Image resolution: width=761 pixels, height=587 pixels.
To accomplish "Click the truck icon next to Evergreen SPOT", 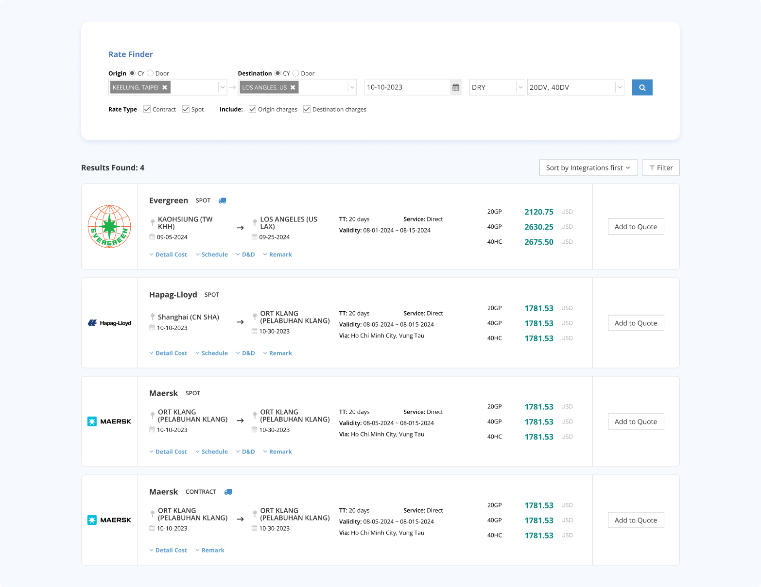I will tap(223, 201).
